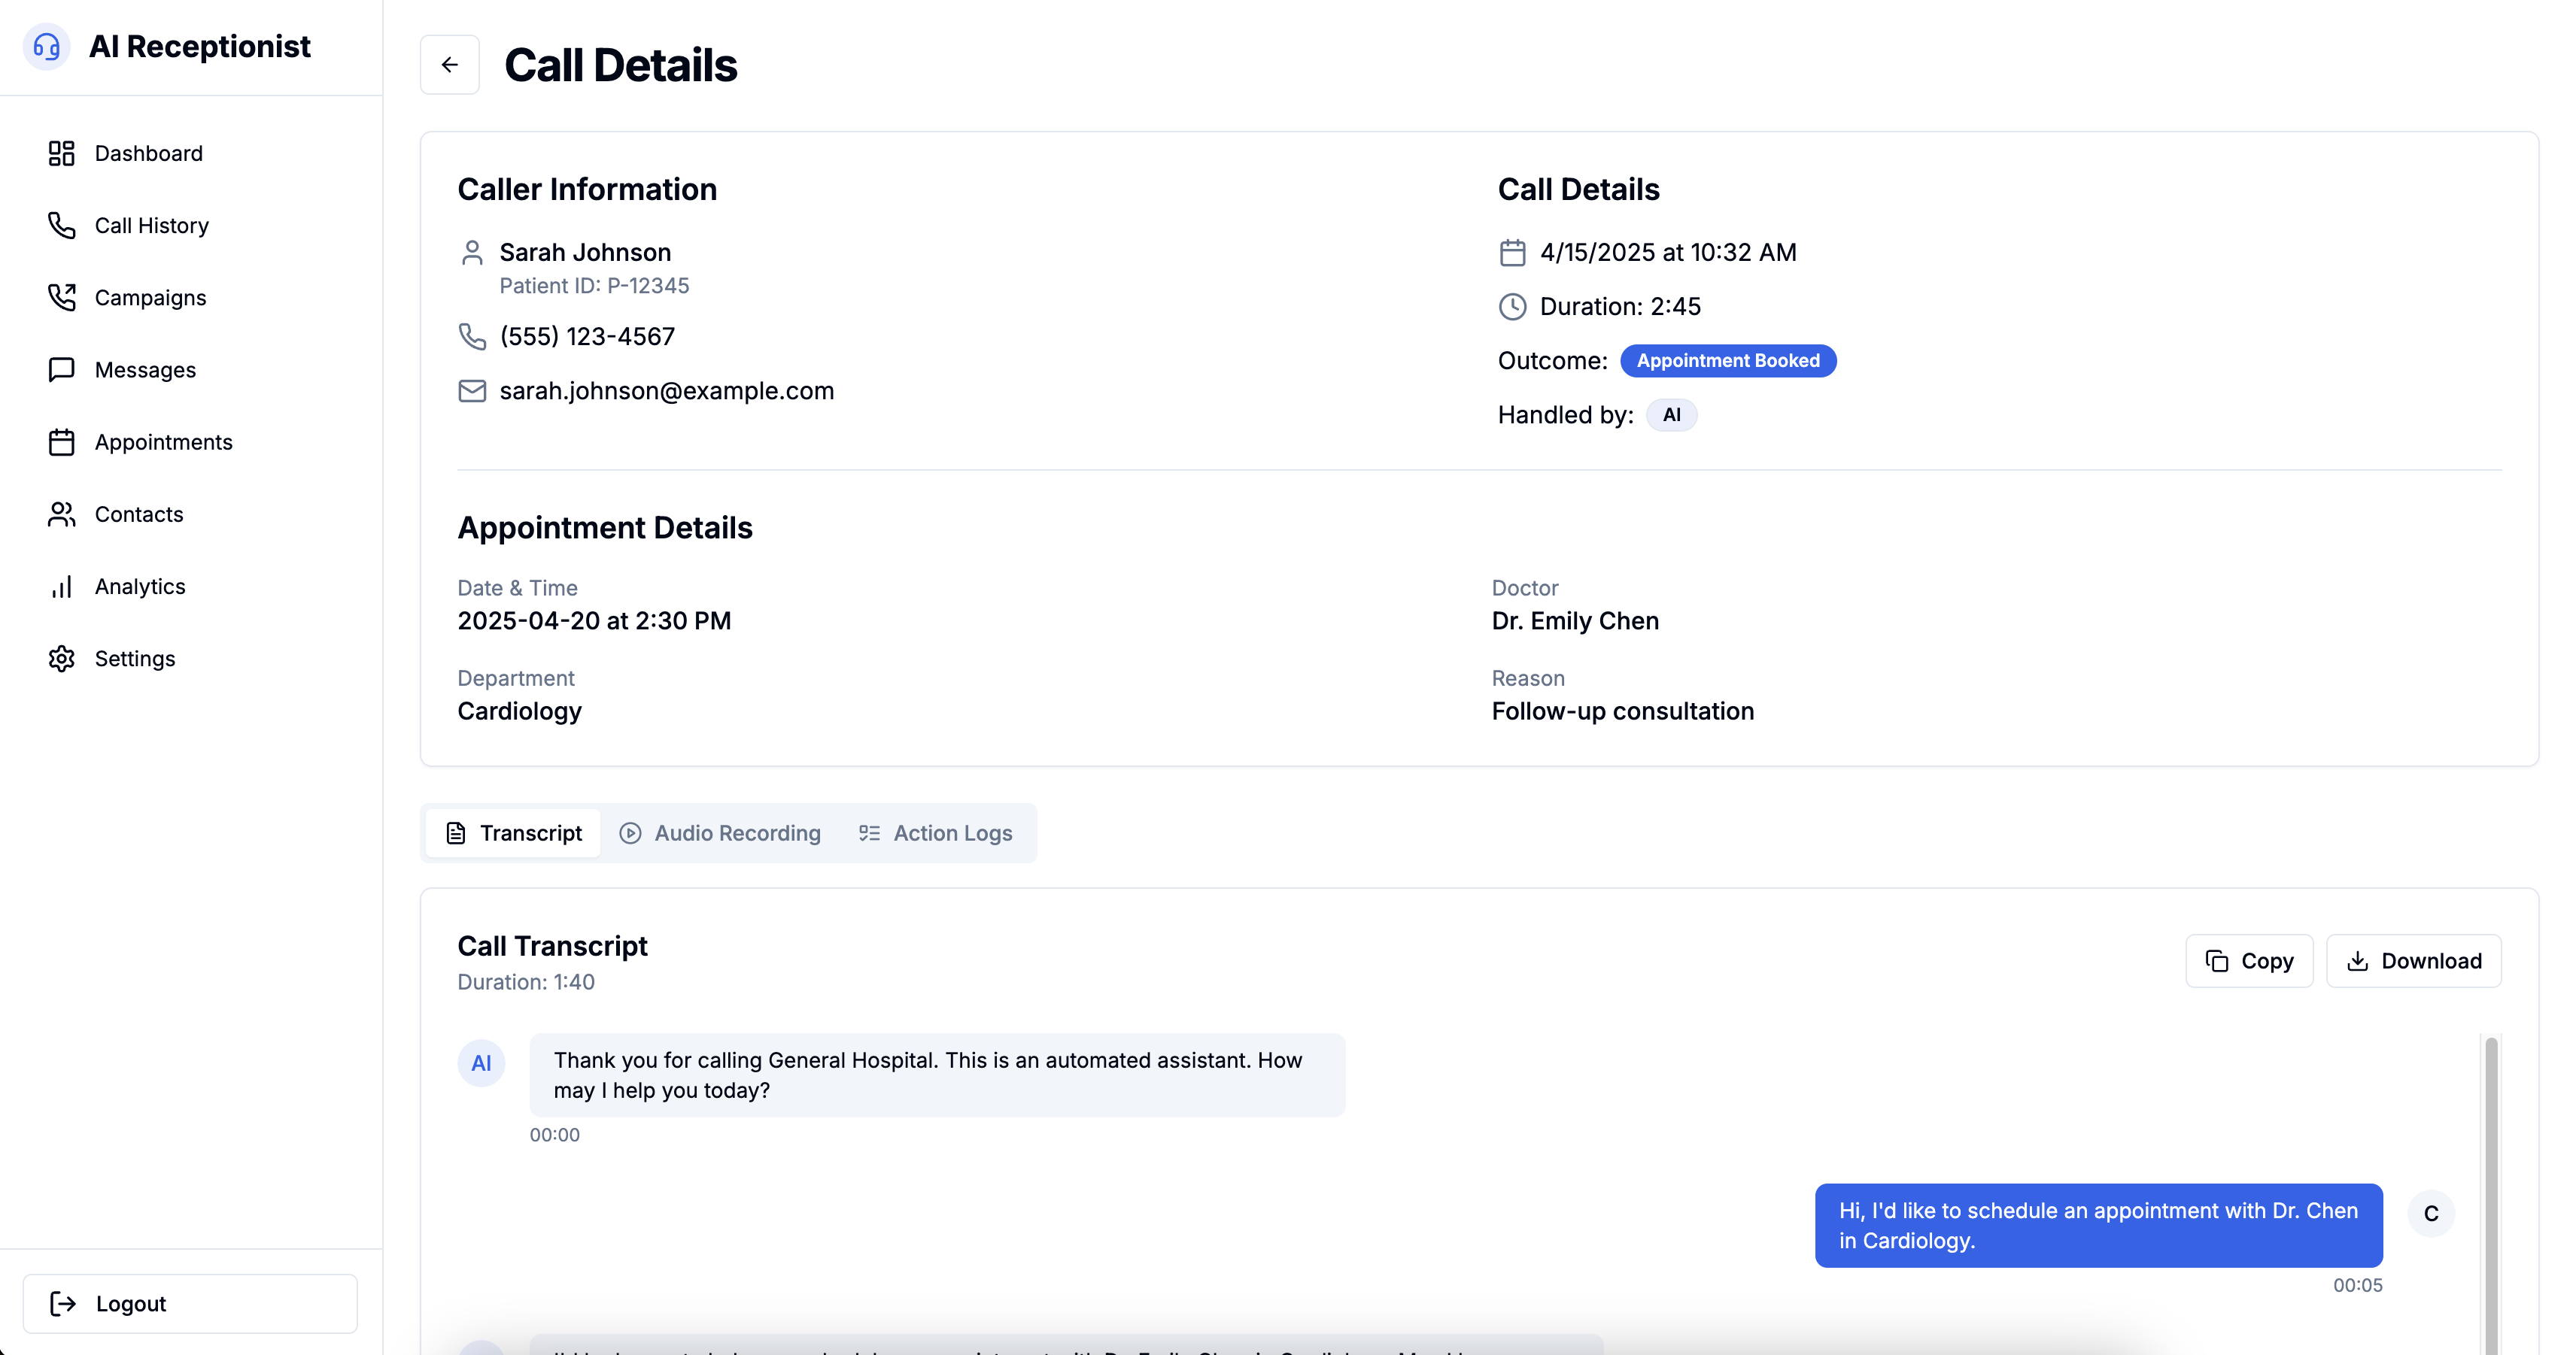Download the call transcript

[x=2414, y=960]
